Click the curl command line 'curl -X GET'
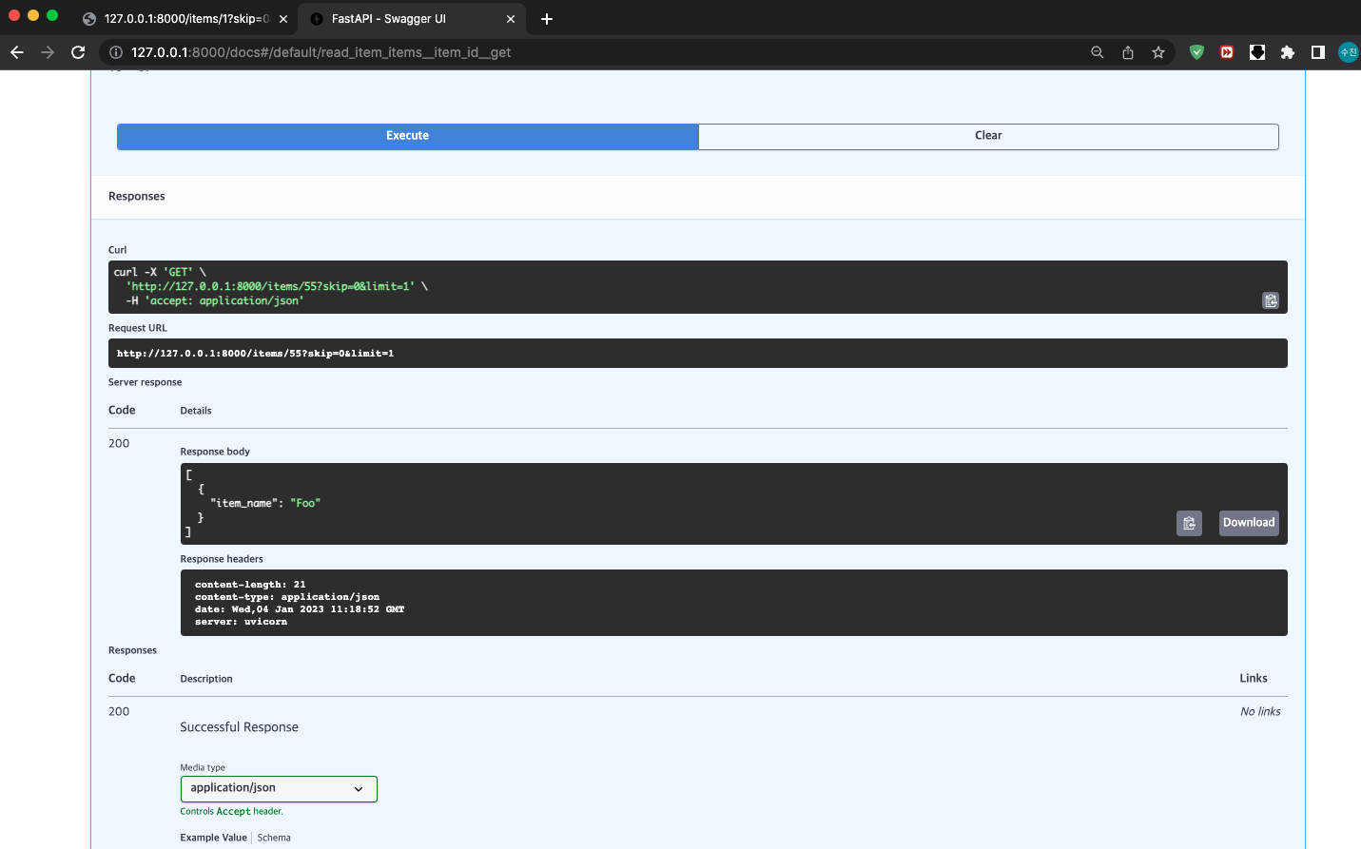 [x=160, y=272]
